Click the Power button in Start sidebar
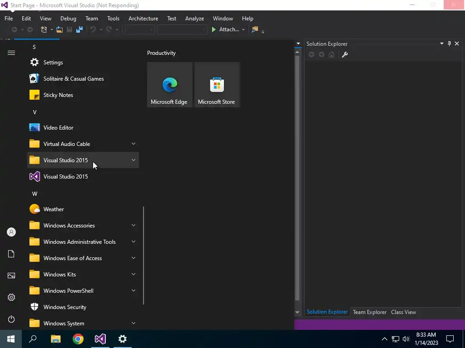The width and height of the screenshot is (465, 348). click(11, 319)
